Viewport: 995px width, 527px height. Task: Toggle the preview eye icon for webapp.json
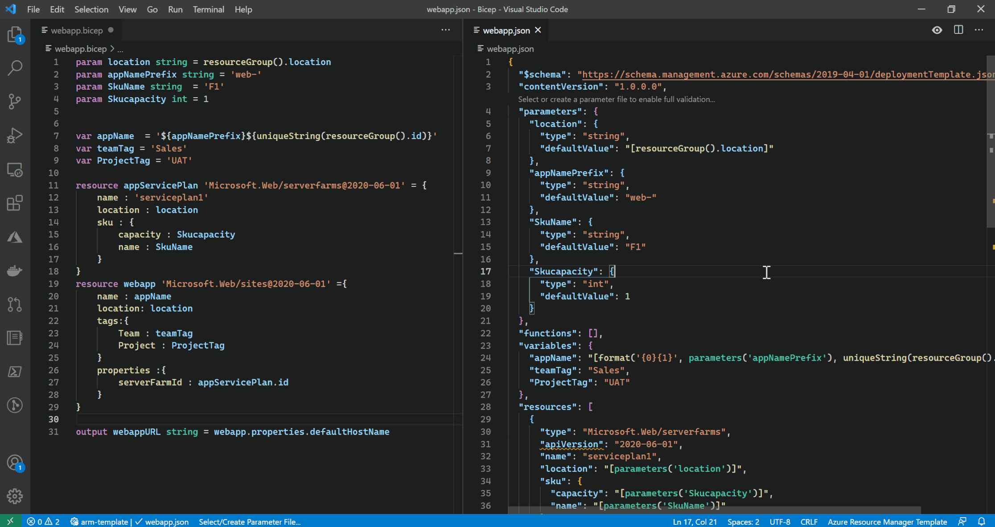(937, 30)
